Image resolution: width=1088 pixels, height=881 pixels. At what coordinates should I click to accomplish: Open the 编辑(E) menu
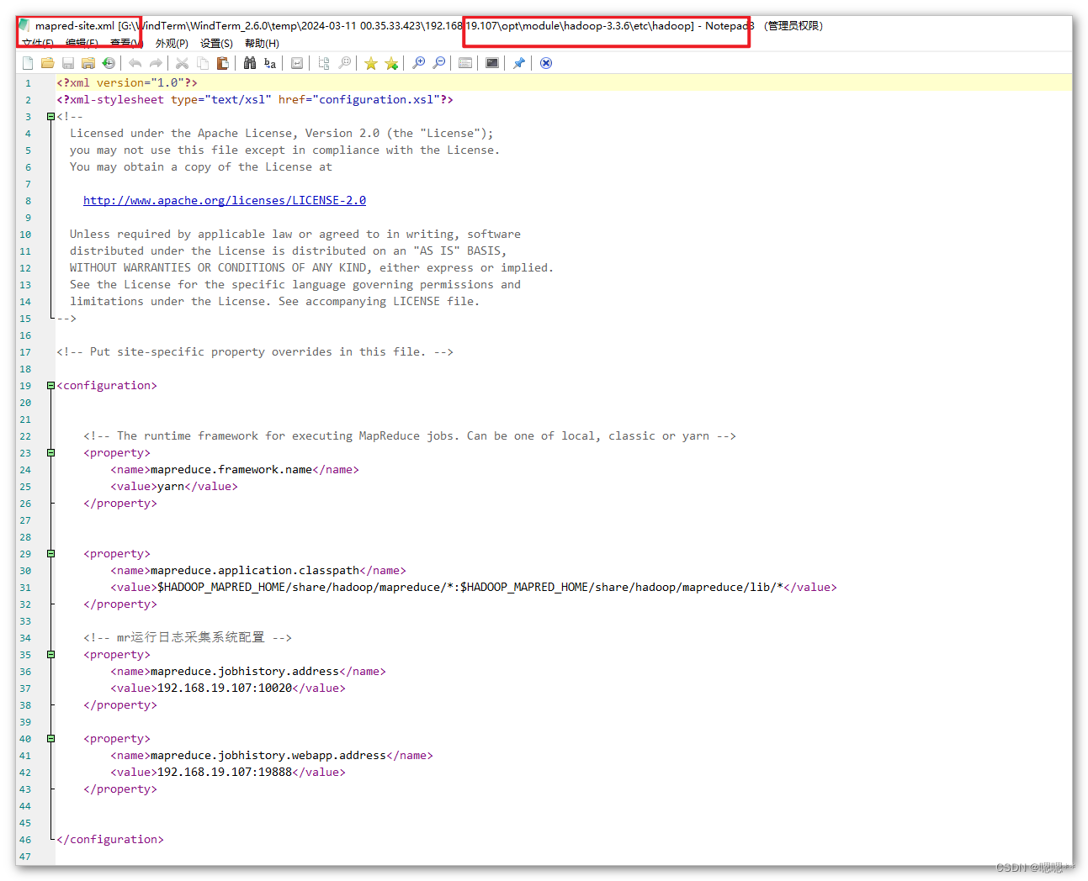click(x=82, y=43)
